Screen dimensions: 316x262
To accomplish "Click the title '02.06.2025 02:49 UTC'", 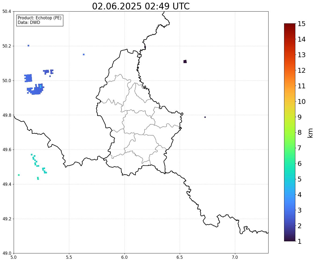I will (x=141, y=6).
